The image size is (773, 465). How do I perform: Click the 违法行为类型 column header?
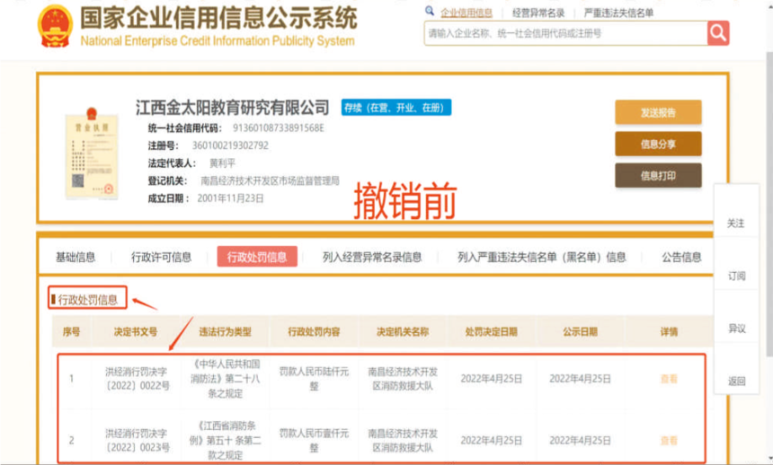225,331
